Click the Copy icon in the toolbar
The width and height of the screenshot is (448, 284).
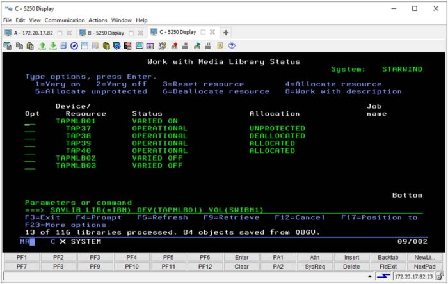19,45
